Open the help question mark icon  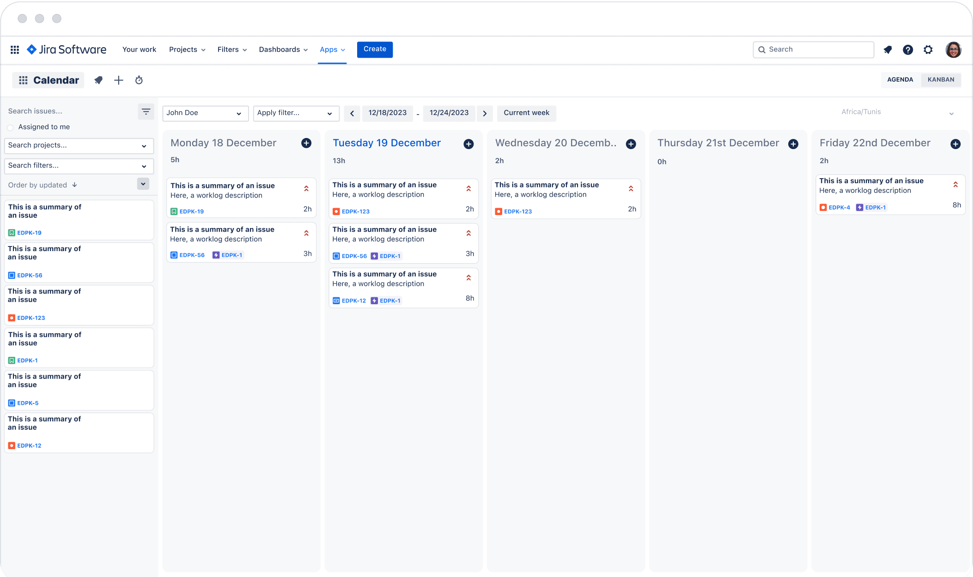[908, 50]
